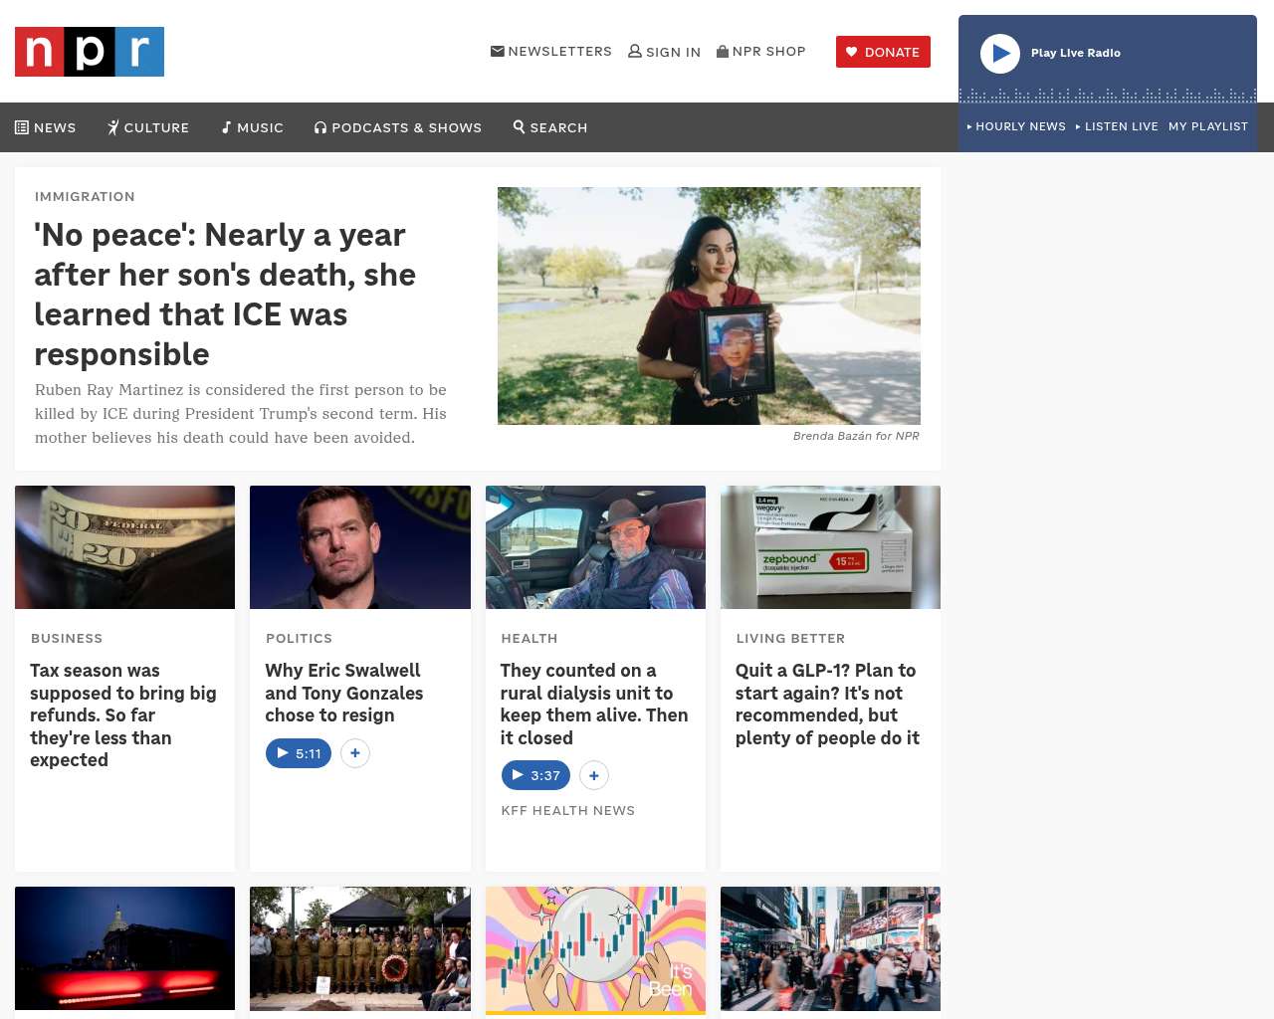
Task: Read the Quit a GLP-1 story
Action: tap(827, 704)
